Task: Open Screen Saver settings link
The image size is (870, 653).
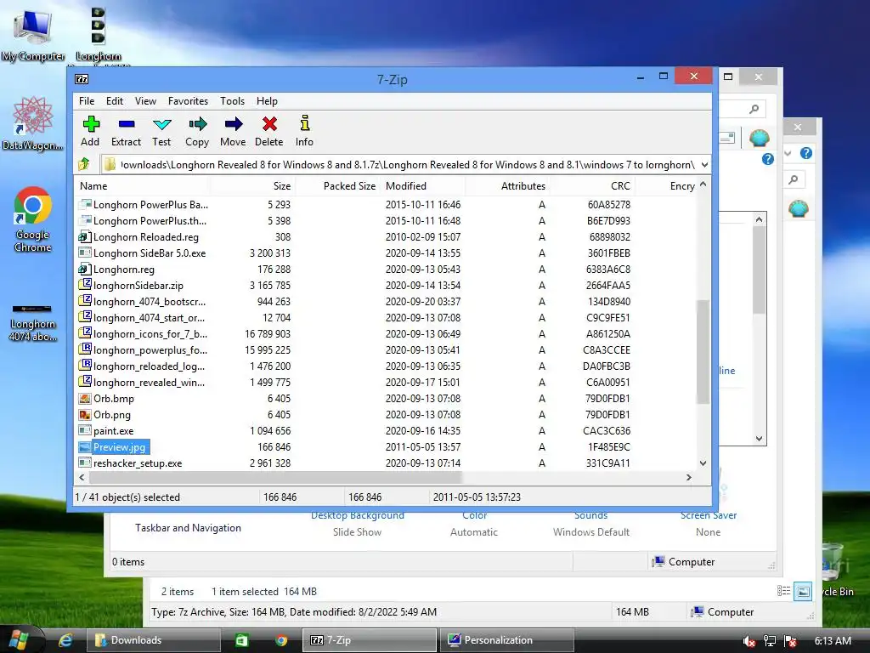Action: coord(709,515)
